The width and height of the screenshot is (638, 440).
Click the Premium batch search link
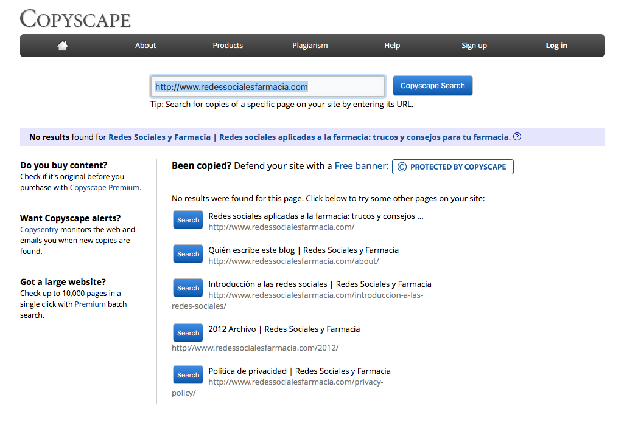90,304
